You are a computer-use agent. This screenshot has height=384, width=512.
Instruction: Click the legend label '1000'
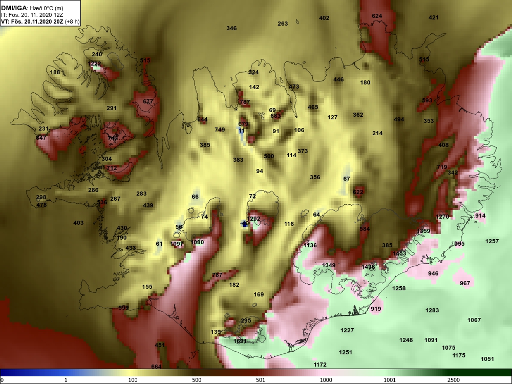pos(326,380)
